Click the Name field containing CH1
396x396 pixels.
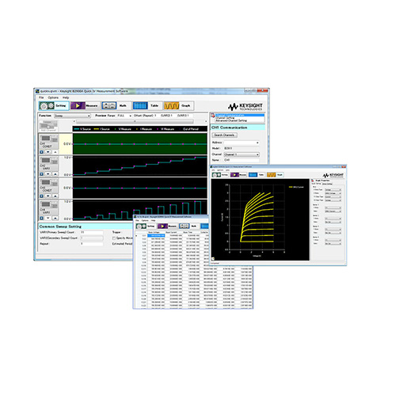[x=242, y=160]
